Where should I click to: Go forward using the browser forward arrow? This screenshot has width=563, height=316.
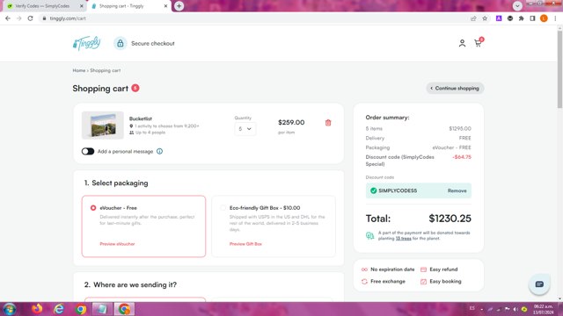[x=18, y=18]
